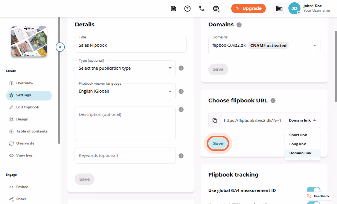Show info about Domains section

coord(239,25)
